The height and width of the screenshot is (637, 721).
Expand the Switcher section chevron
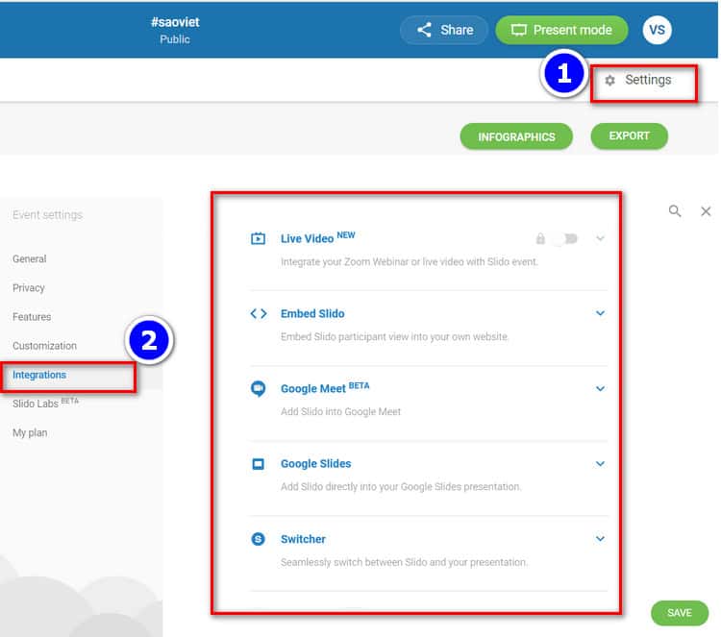coord(600,540)
